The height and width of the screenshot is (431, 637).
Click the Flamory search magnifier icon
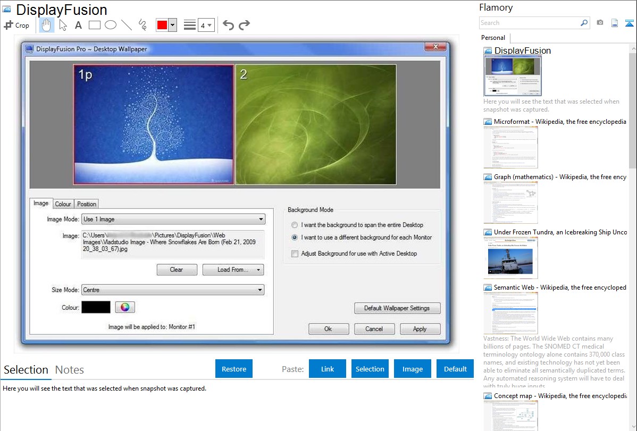(584, 23)
